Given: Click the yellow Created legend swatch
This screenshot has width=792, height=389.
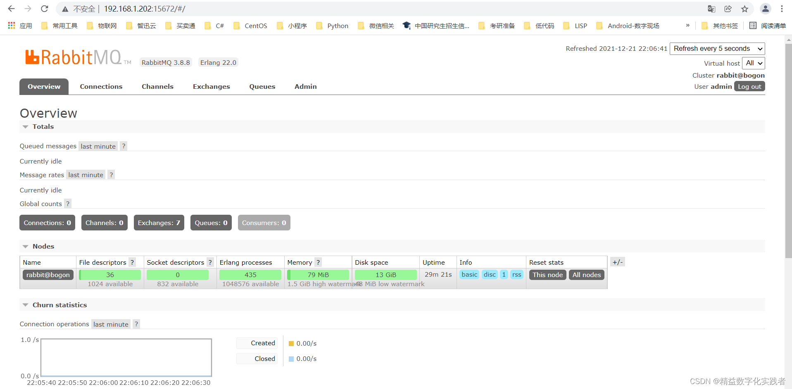Looking at the screenshot, I should [291, 344].
